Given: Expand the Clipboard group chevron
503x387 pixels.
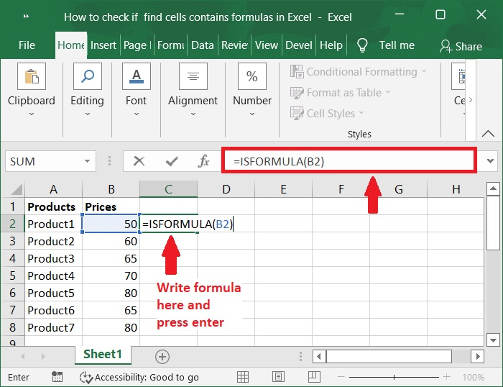Looking at the screenshot, I should [32, 114].
